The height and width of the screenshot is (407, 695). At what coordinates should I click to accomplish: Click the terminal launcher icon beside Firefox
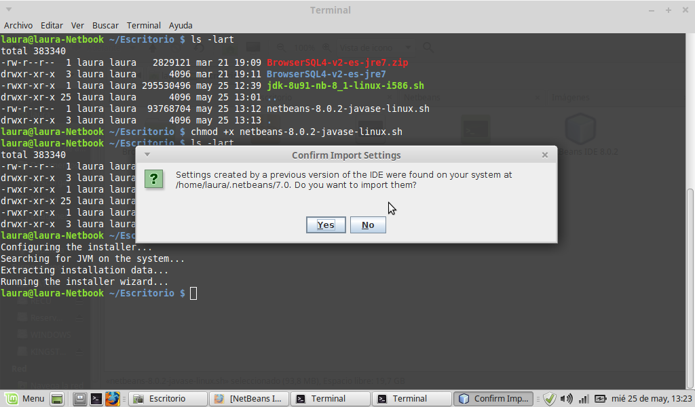tap(96, 399)
